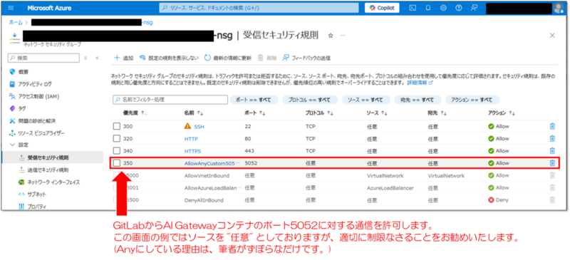Open the help question mark menu
This screenshot has height=260, width=570.
(x=459, y=8)
